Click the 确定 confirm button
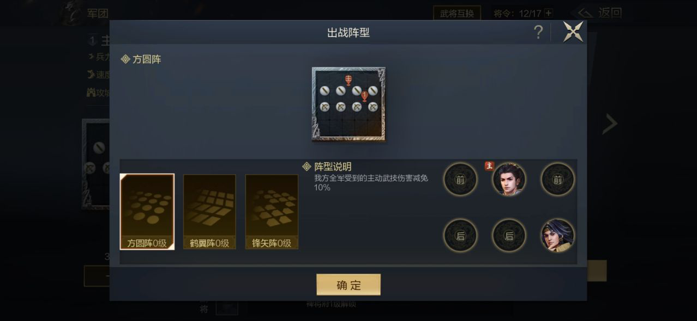The width and height of the screenshot is (697, 321). coord(348,285)
